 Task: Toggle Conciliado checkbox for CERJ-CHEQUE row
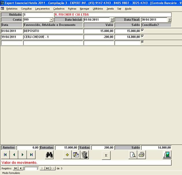(x=142, y=36)
